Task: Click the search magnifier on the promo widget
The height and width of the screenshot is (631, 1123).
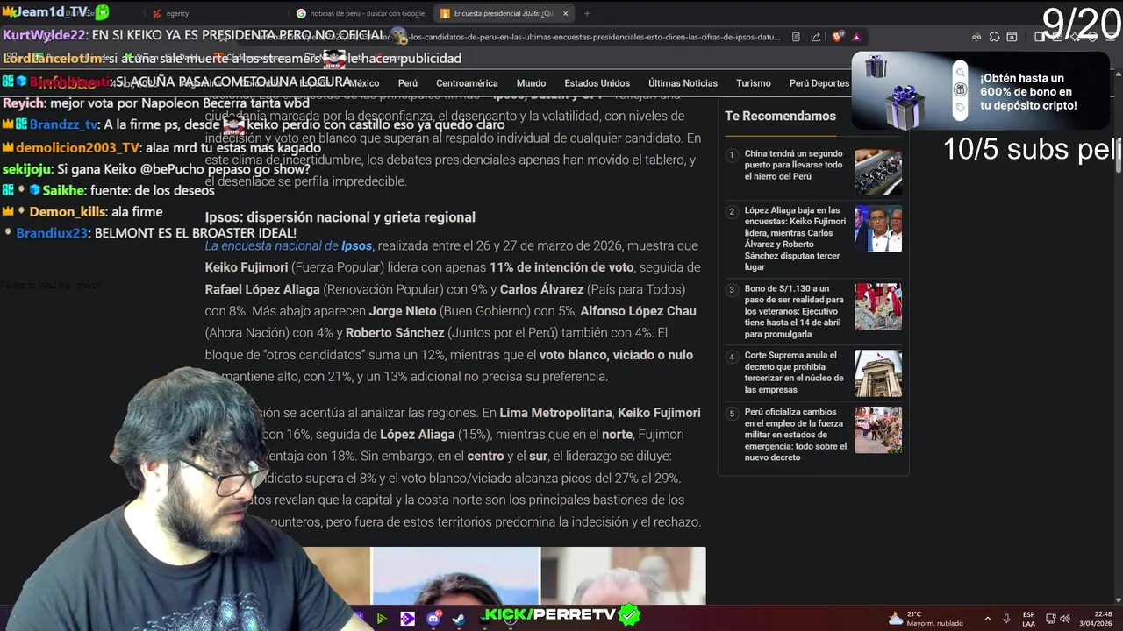Action: point(960,73)
